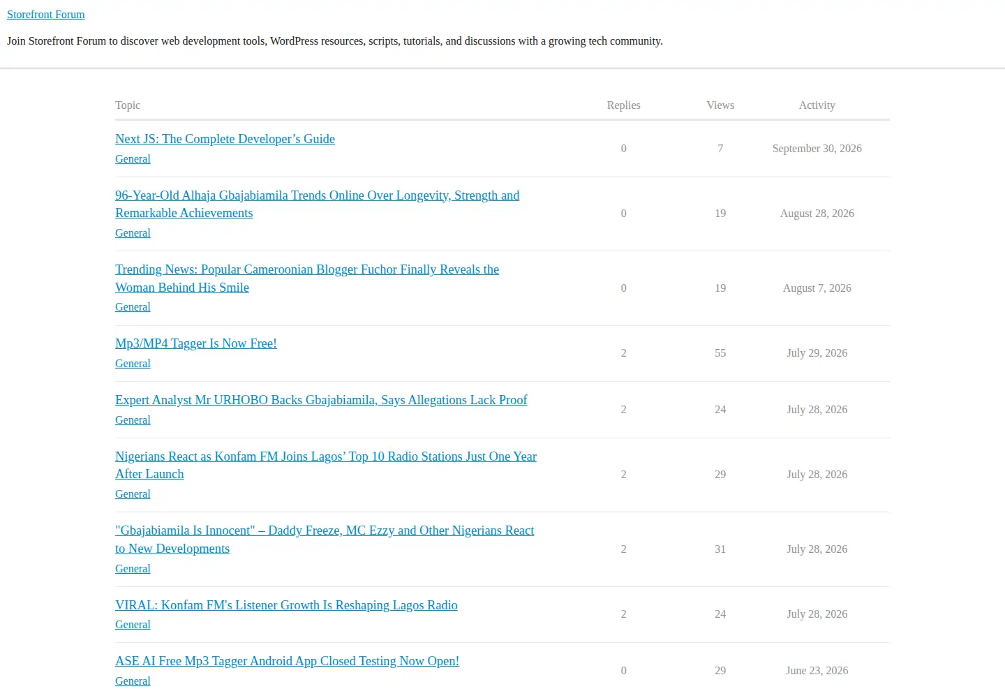This screenshot has width=1005, height=698.
Task: Open "Gbajabiamila Is Innocent" Daddy Freeze topic
Action: pyautogui.click(x=325, y=540)
